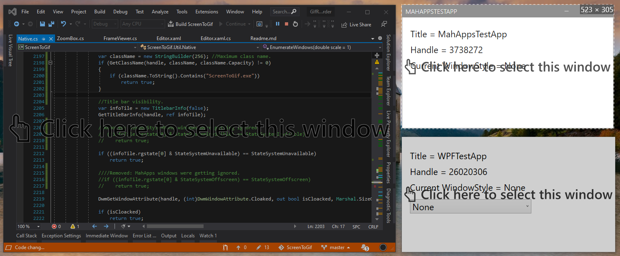This screenshot has width=620, height=256.
Task: Click the pin icon on Native.cs tab
Action: pyautogui.click(x=43, y=39)
